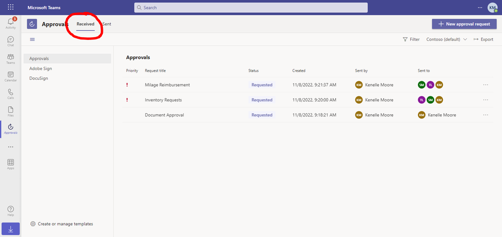Select Approvals in the side list
Screen dimensions: 502x237
(x=67, y=59)
